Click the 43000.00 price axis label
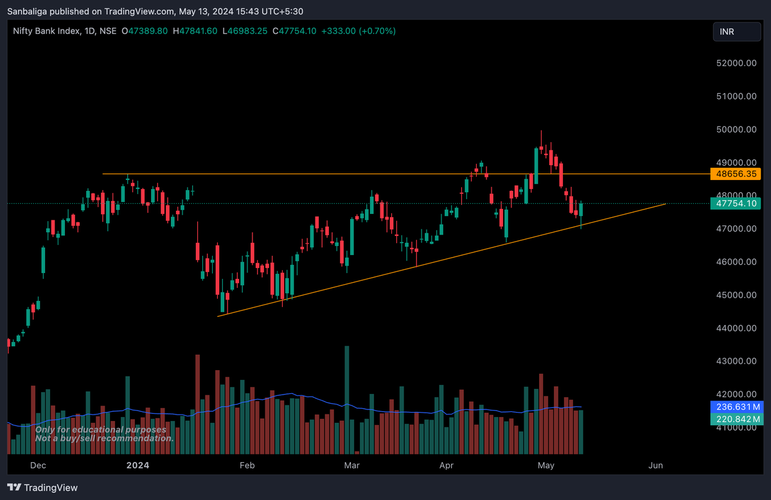 [736, 361]
